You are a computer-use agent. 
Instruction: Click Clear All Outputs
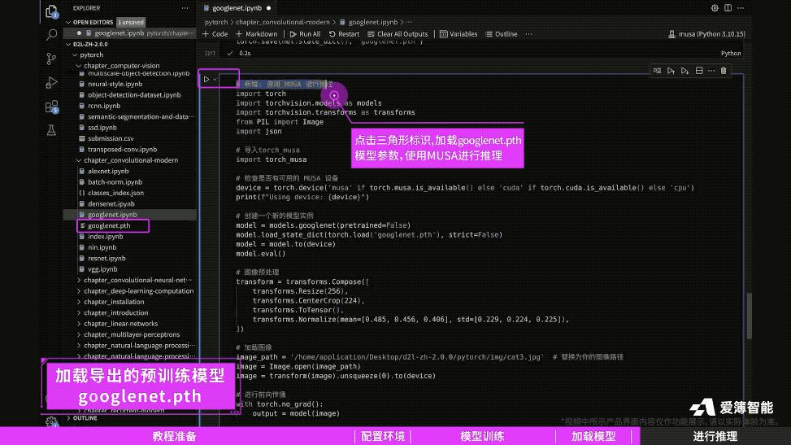tap(398, 34)
